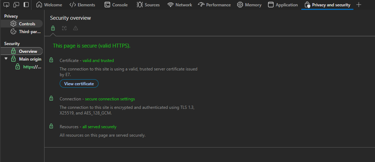Click the Network wifi icon

(x=171, y=5)
